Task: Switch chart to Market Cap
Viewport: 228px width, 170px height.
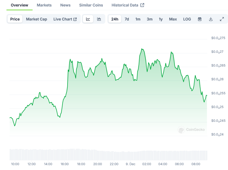Action: click(x=36, y=19)
